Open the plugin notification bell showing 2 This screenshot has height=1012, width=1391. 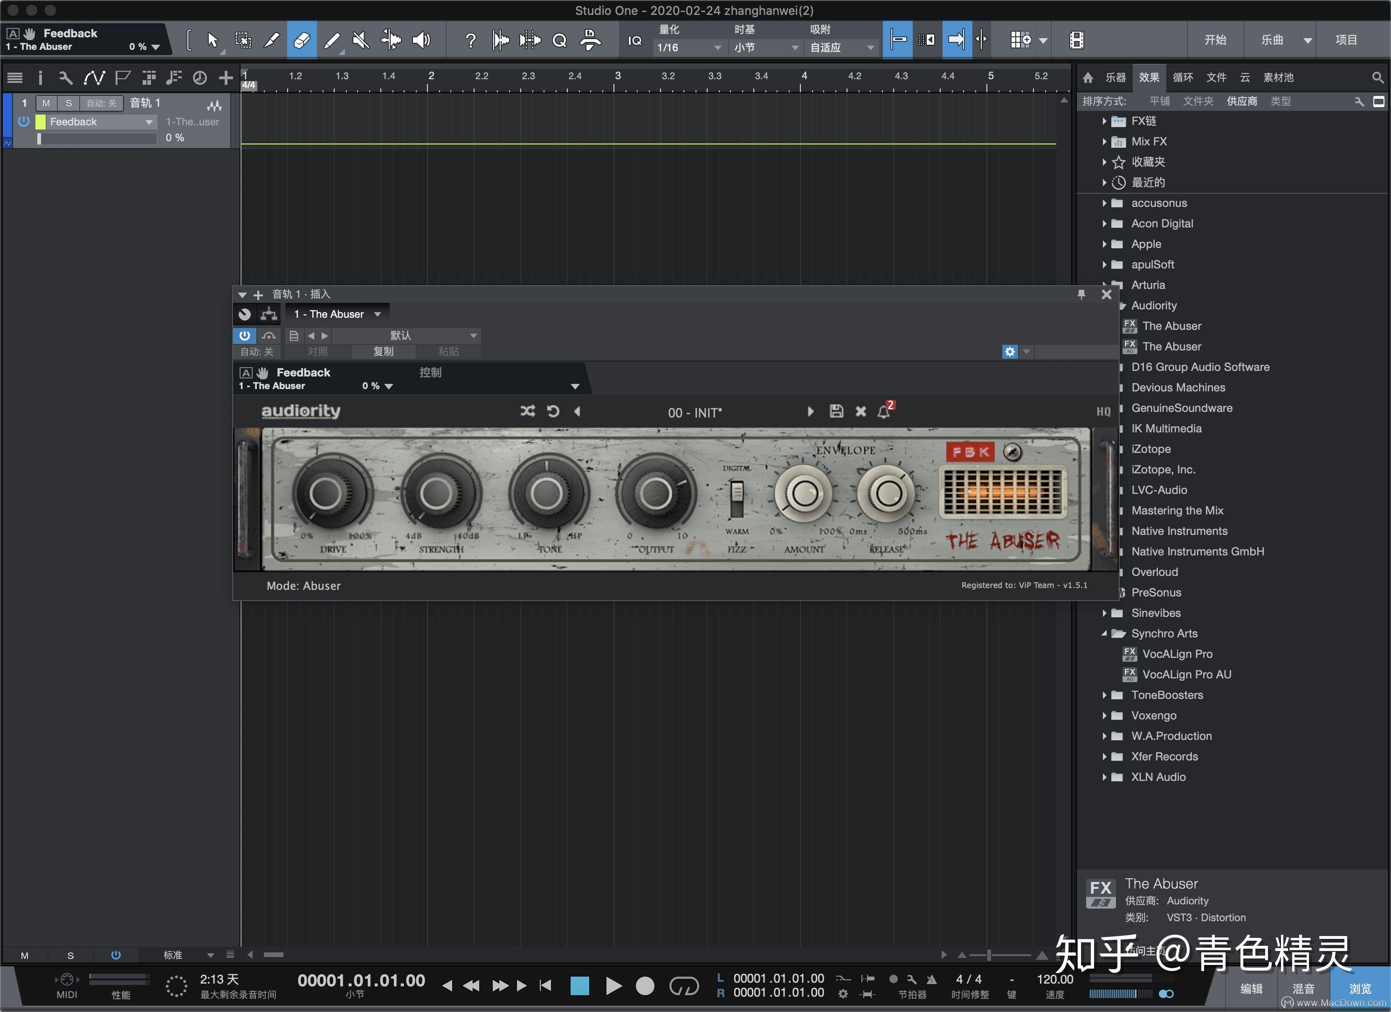884,411
